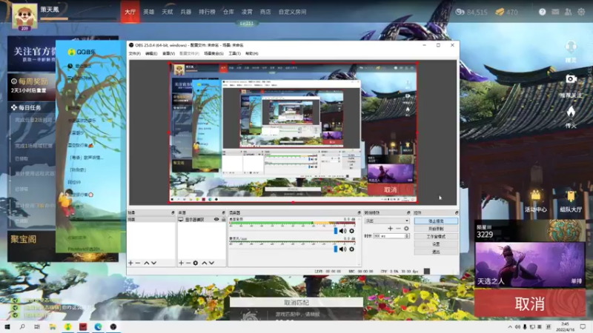Image resolution: width=593 pixels, height=333 pixels.
Task: Pop out the audio Mixer dock panel
Action: [359, 213]
